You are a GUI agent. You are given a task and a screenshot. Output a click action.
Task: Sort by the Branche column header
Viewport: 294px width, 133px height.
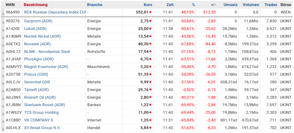pyautogui.click(x=94, y=5)
